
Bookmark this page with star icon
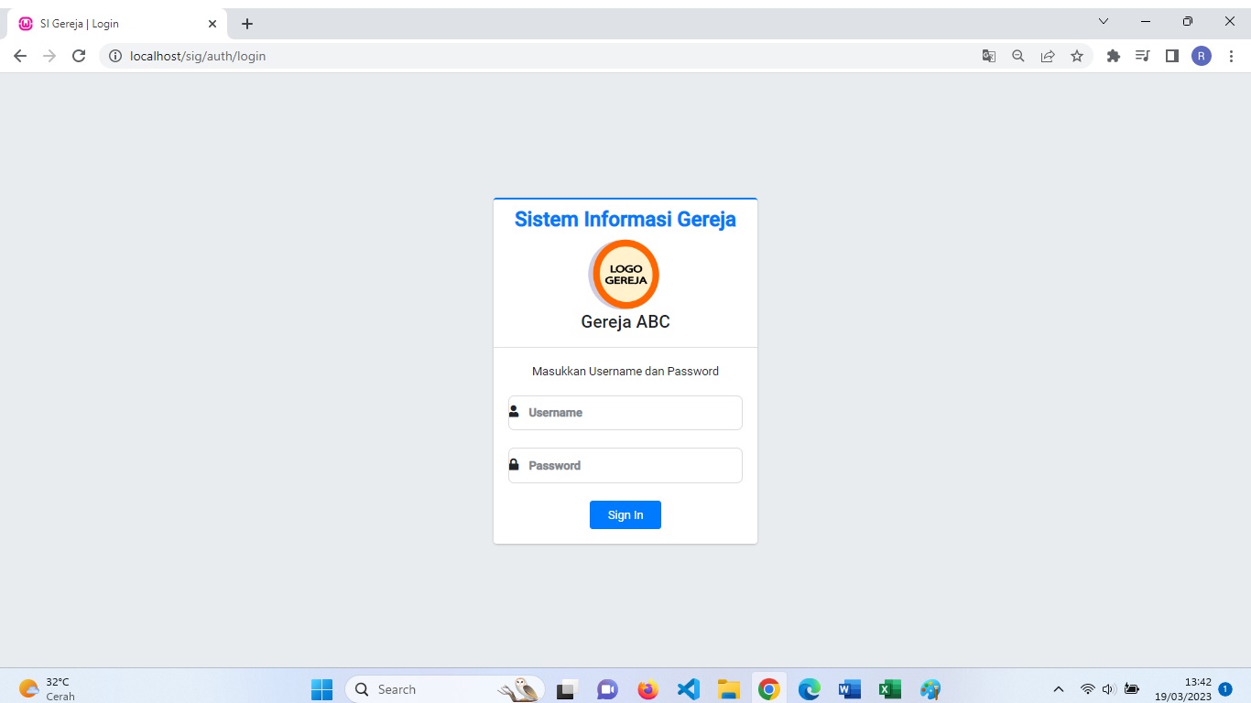click(1077, 56)
